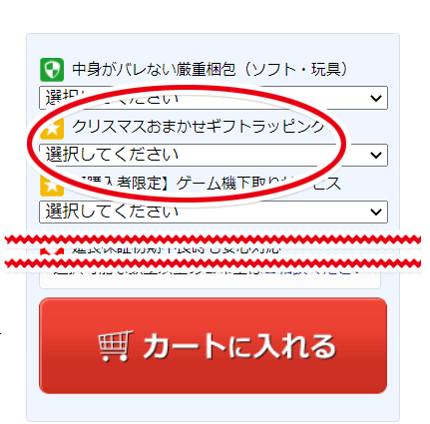Open the 選択してください box under クリスマスおまかせギフトラッピング
Viewport: 430px width, 424px height.
coord(214,155)
